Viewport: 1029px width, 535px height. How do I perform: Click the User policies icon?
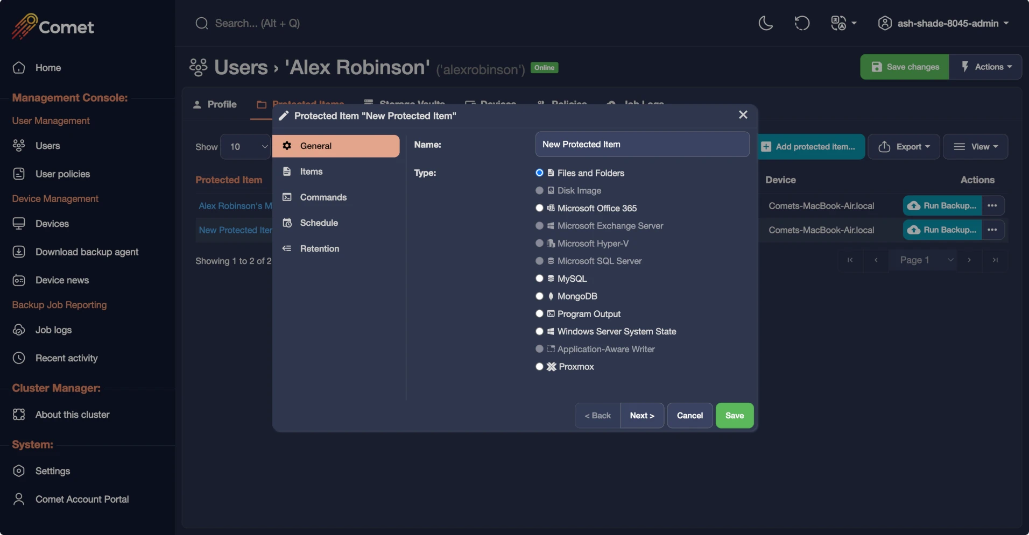pyautogui.click(x=19, y=174)
